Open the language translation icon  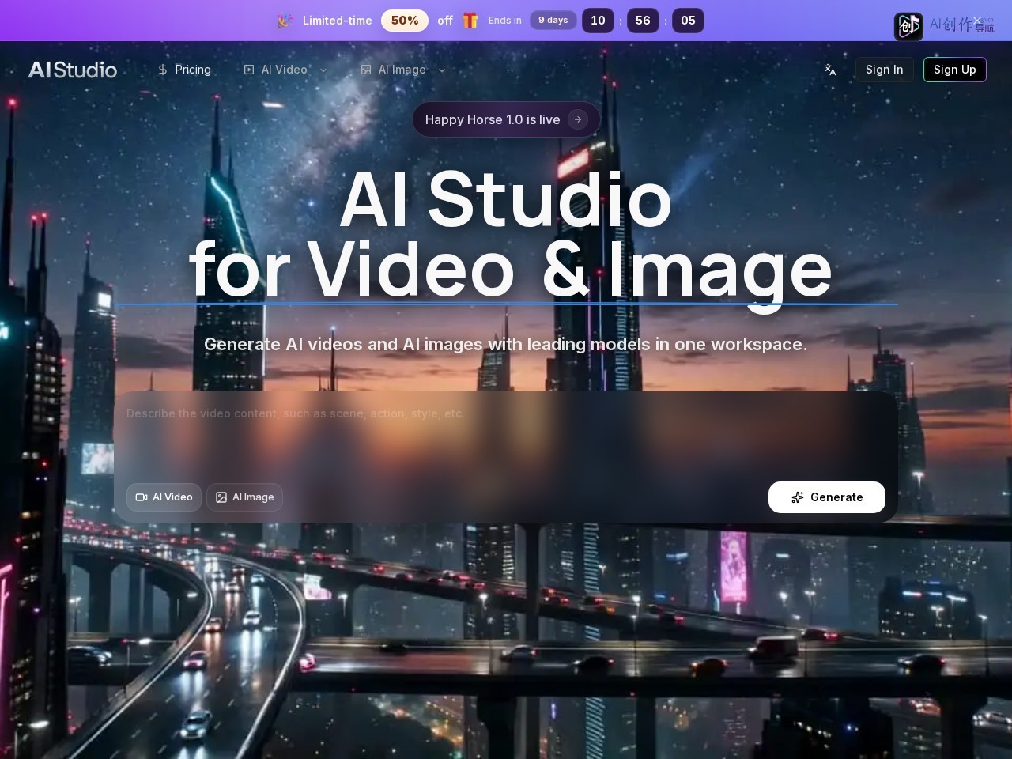[830, 70]
